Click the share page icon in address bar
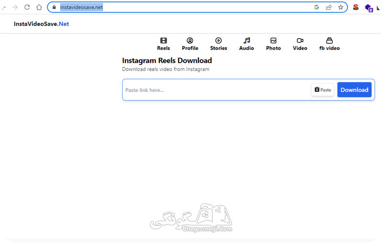Image resolution: width=382 pixels, height=243 pixels. click(329, 7)
